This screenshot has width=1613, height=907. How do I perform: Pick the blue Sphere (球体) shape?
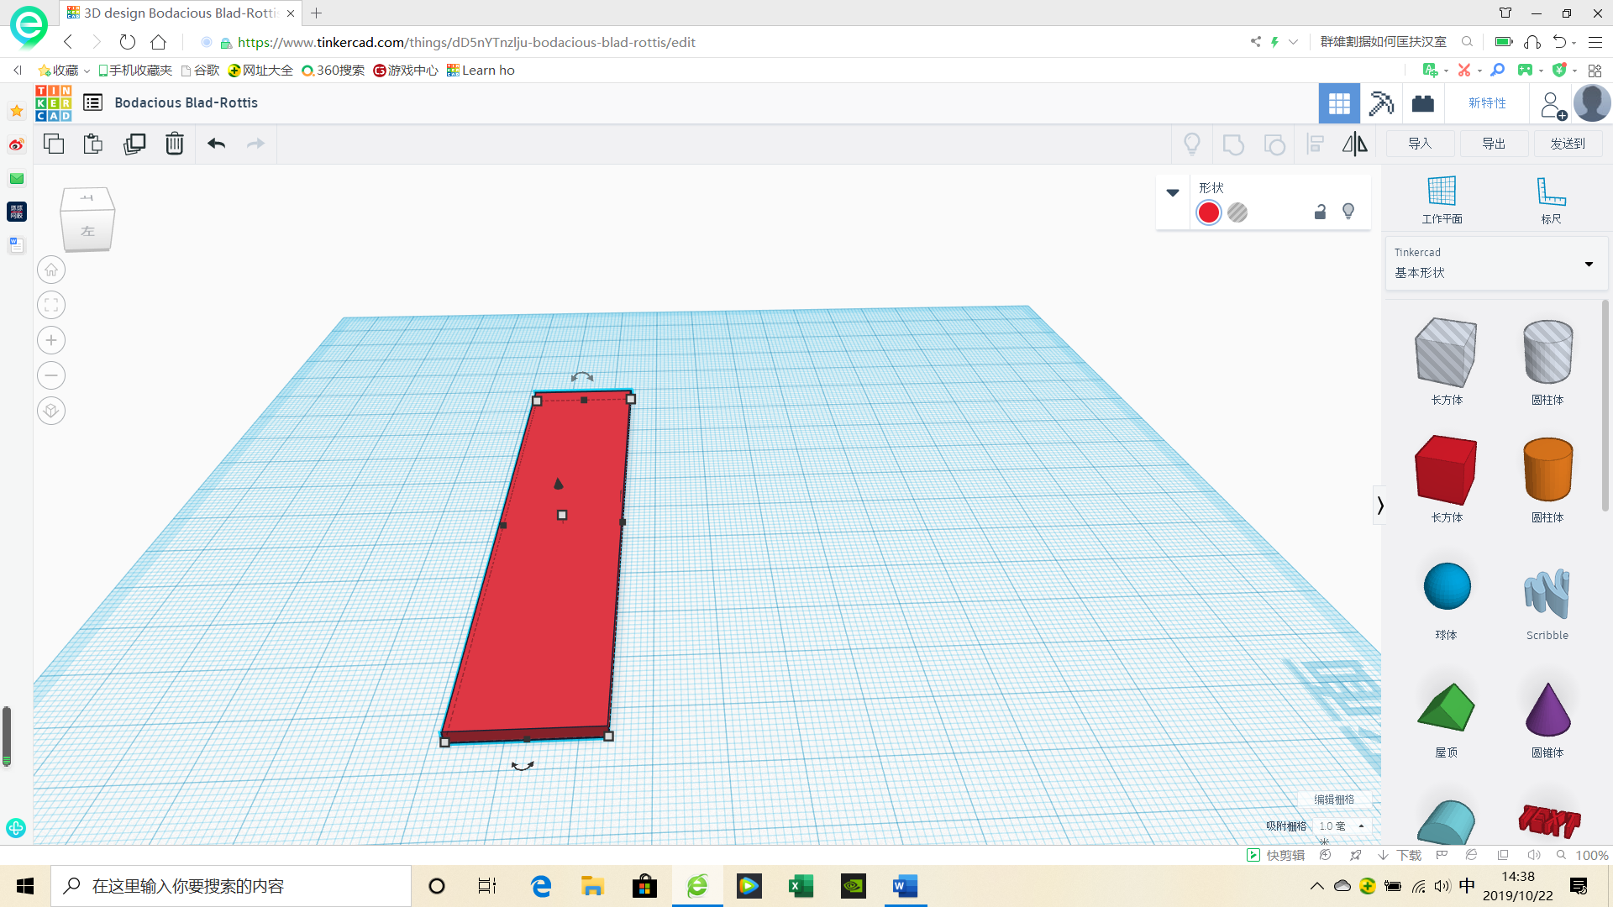[1447, 586]
